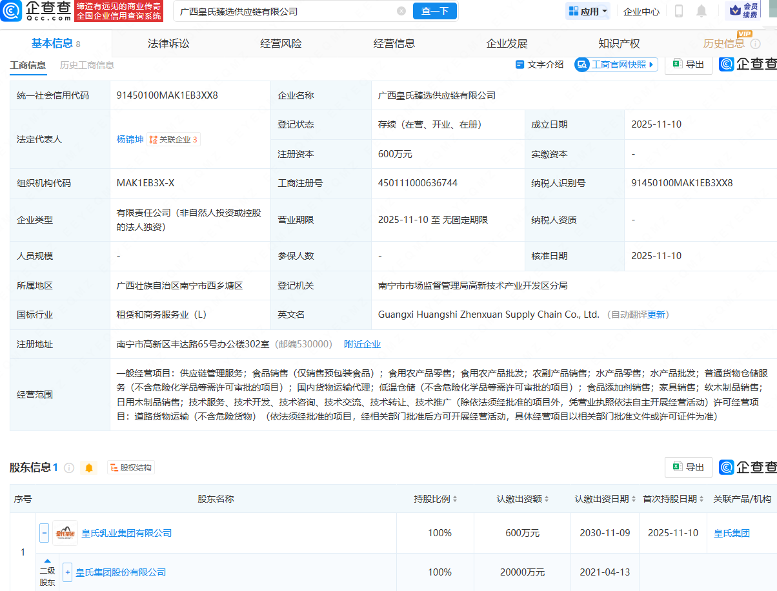Screen dimensions: 777x591
Task: Collapse 皇氏乳业集团有限公司 shareholder entry
Action: point(44,532)
